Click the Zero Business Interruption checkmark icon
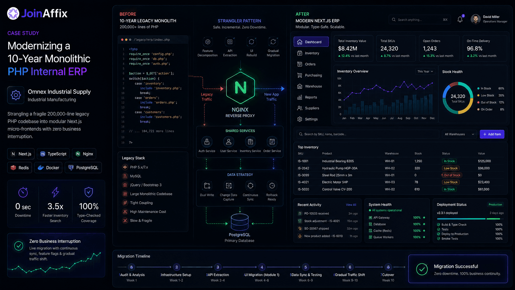This screenshot has width=515, height=290. pos(19,246)
